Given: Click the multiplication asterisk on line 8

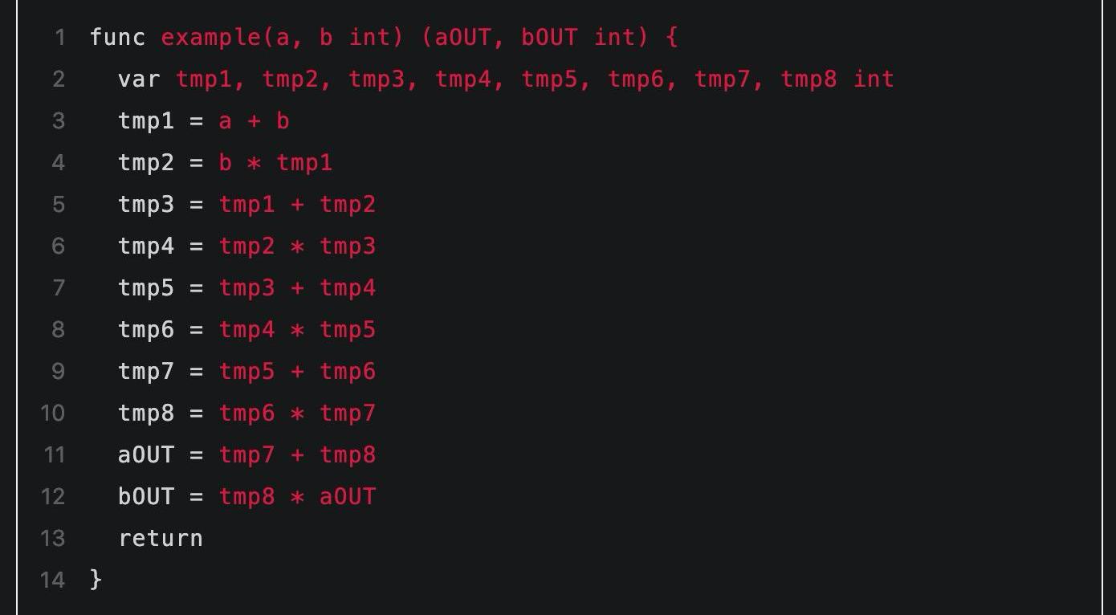Looking at the screenshot, I should tap(297, 331).
